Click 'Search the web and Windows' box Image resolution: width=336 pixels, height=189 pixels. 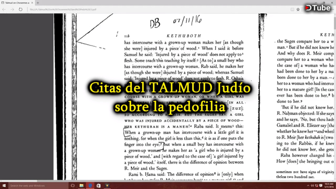point(38,185)
